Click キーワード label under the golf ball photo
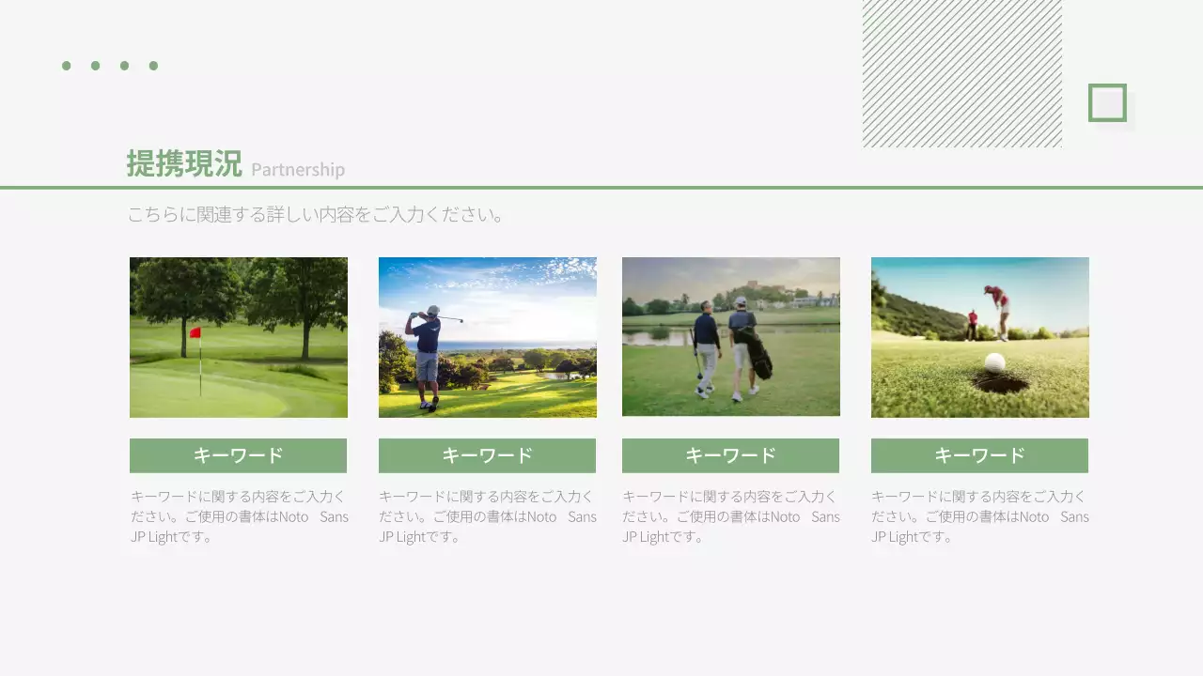 pos(979,455)
